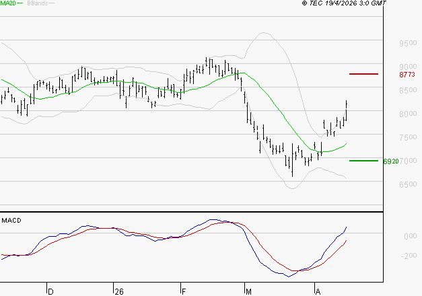
Task: Click the TEC 19/4/2026 copyright text
Action: (x=344, y=3)
